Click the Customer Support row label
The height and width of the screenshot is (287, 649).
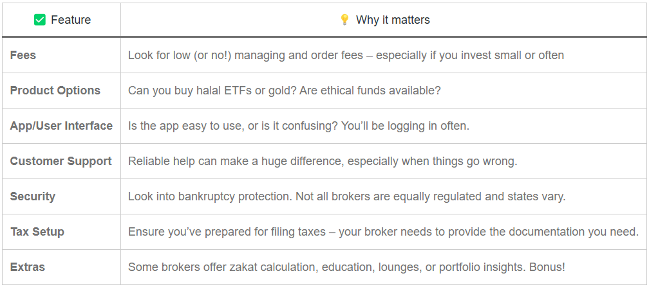(x=61, y=161)
